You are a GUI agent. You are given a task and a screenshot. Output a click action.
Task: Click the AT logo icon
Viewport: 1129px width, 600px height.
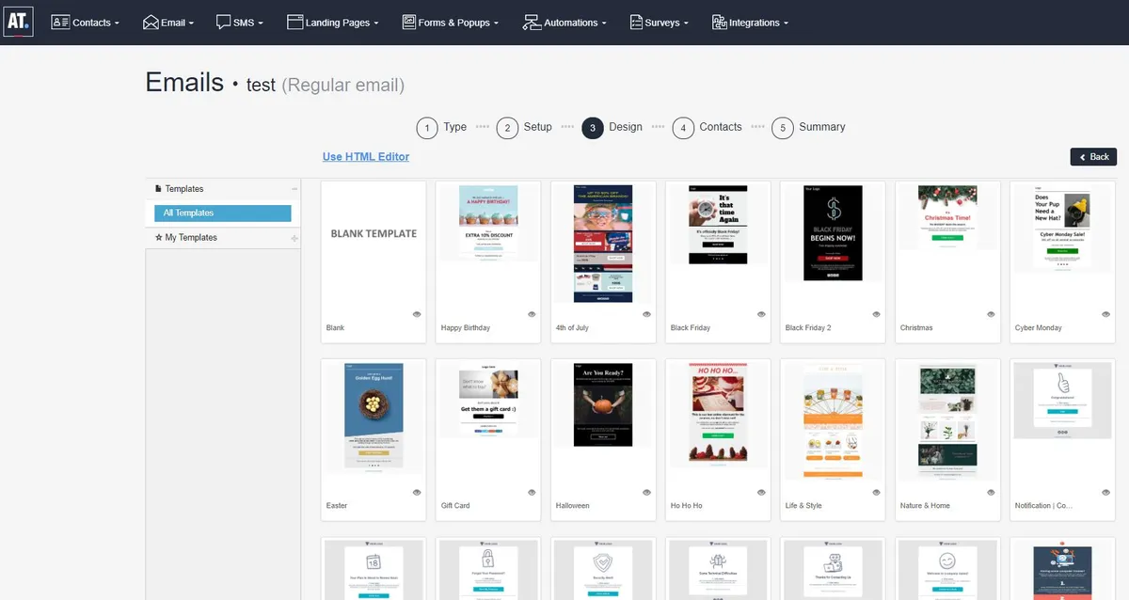pos(19,22)
